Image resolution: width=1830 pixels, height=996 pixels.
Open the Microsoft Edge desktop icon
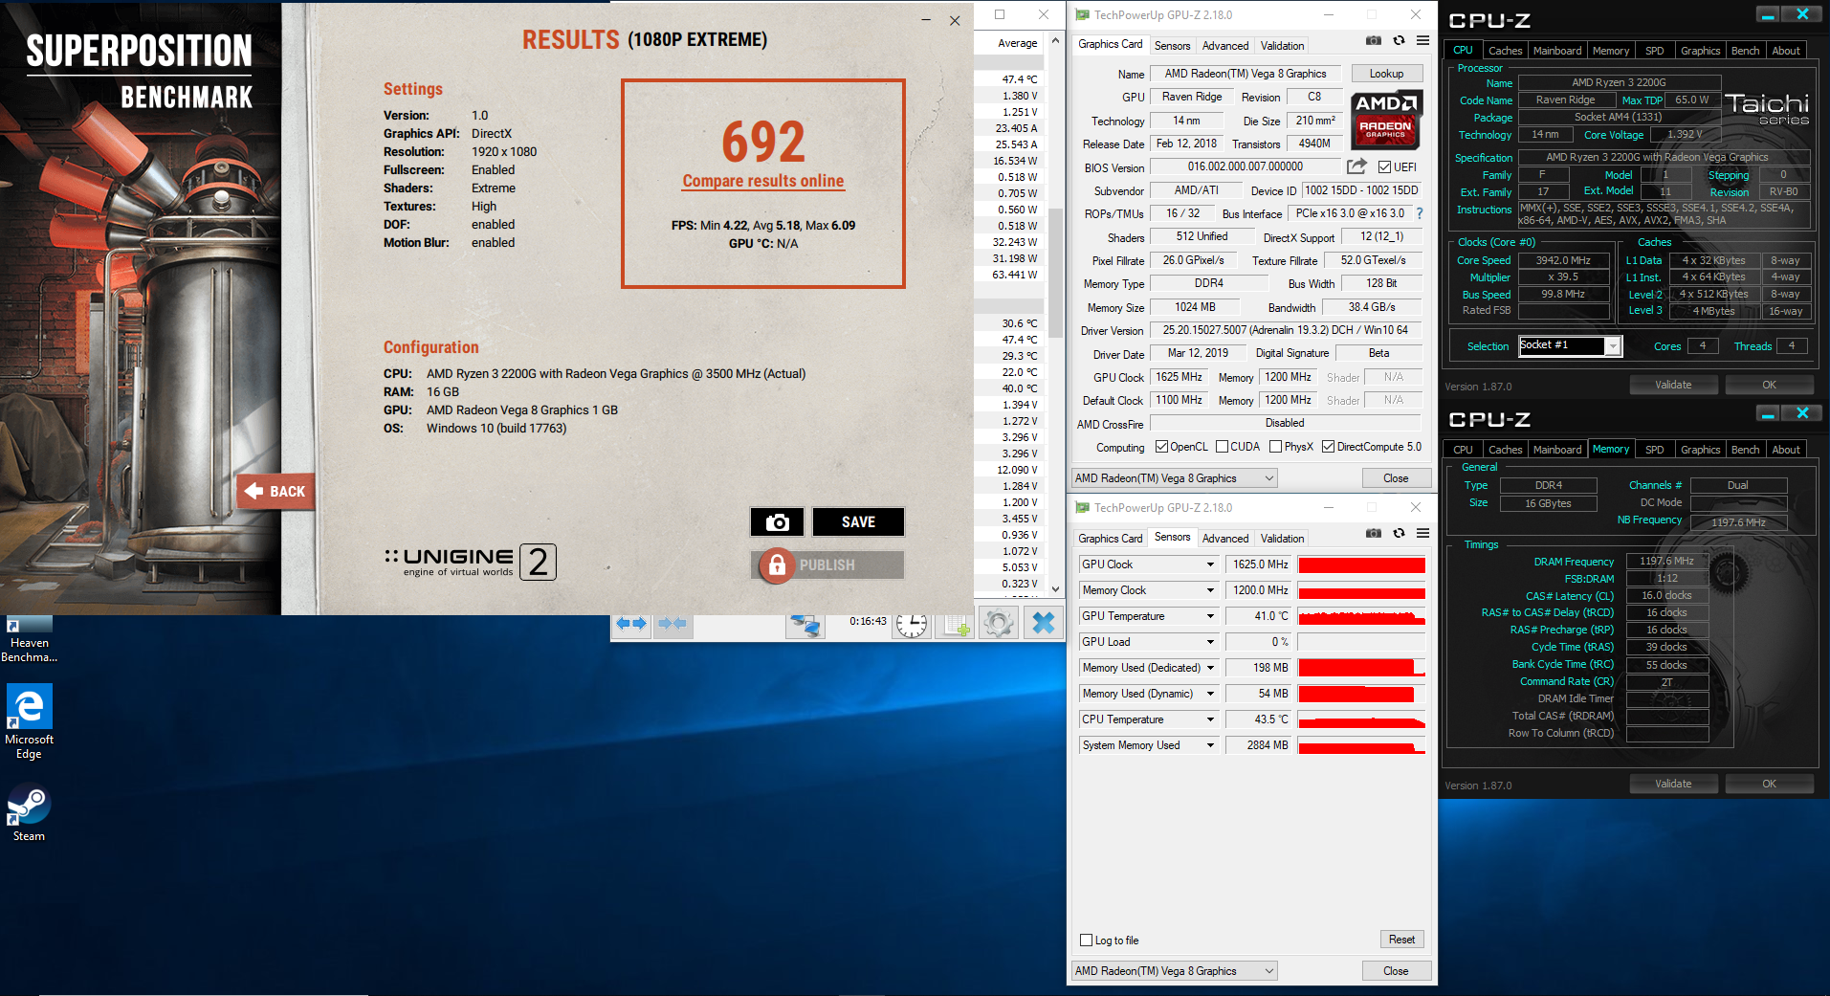[x=29, y=722]
